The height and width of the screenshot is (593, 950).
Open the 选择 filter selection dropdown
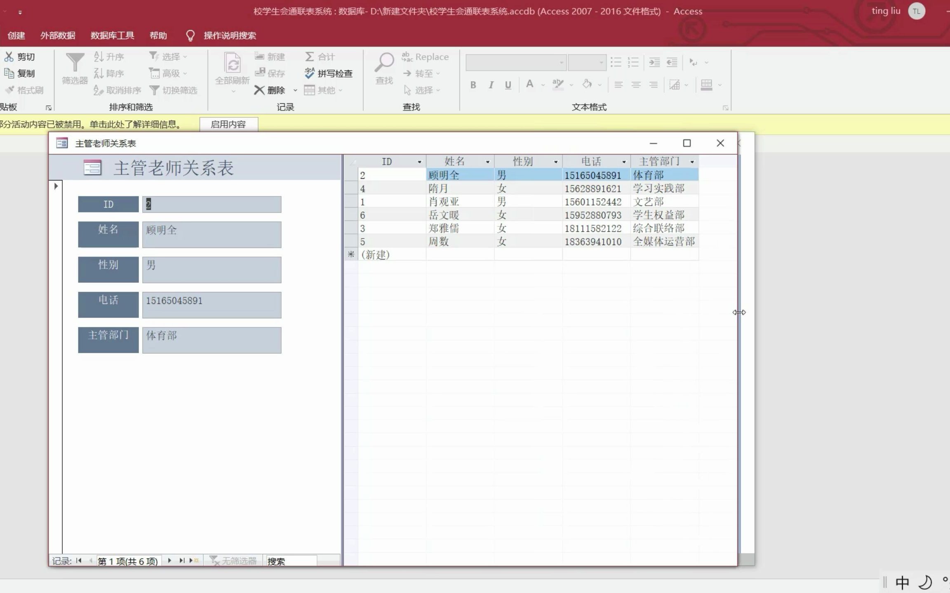click(168, 56)
